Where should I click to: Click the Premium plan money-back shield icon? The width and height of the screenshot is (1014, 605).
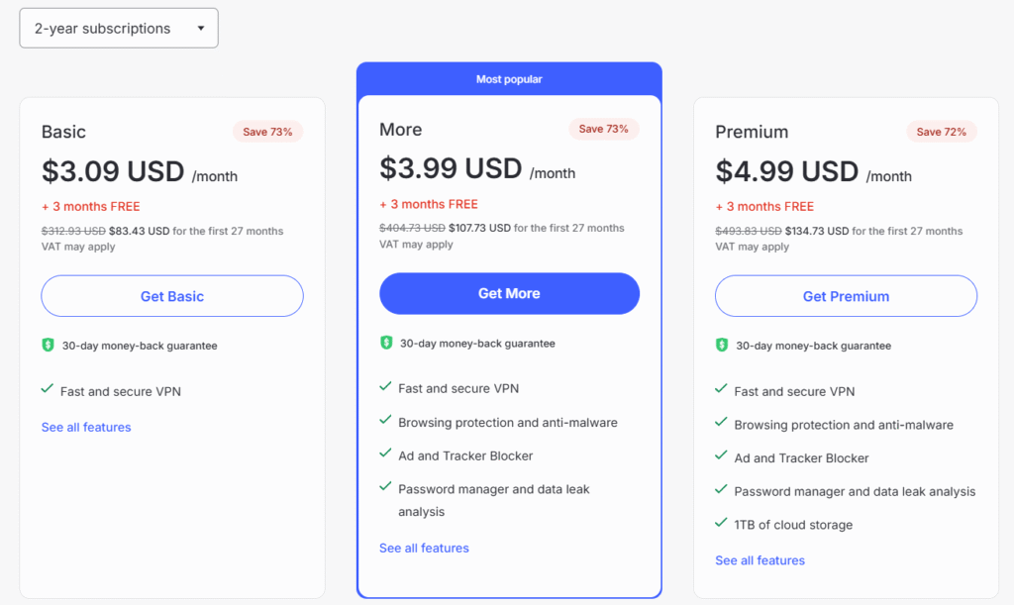(x=723, y=346)
